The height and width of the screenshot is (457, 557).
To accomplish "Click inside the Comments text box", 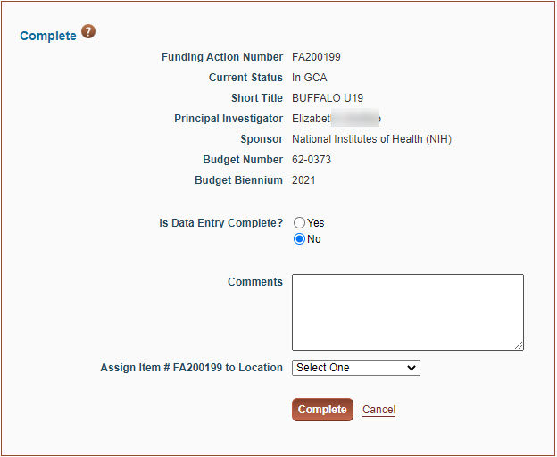I will 407,312.
